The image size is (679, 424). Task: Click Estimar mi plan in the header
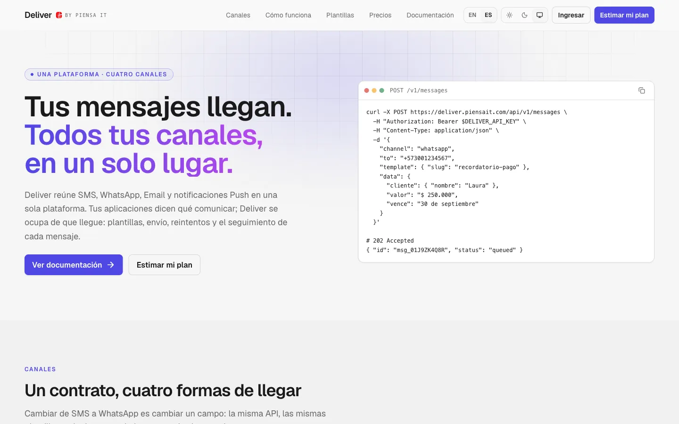(x=624, y=15)
